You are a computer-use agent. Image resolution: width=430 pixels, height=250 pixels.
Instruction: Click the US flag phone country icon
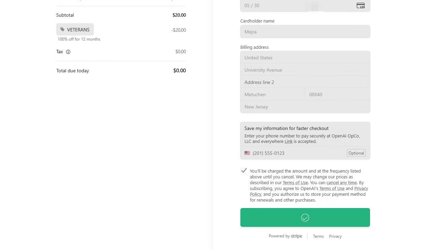pyautogui.click(x=247, y=153)
